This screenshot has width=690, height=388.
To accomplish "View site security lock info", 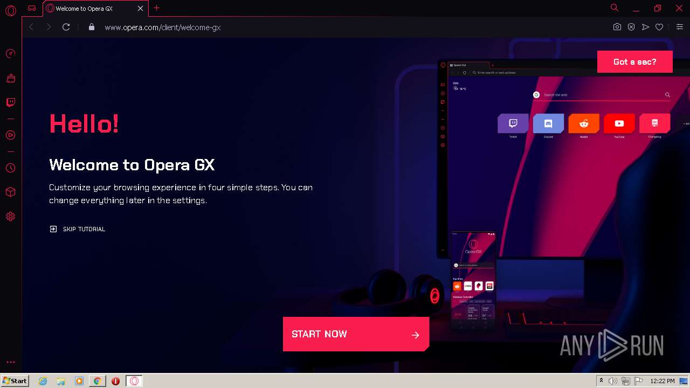I will [x=92, y=27].
